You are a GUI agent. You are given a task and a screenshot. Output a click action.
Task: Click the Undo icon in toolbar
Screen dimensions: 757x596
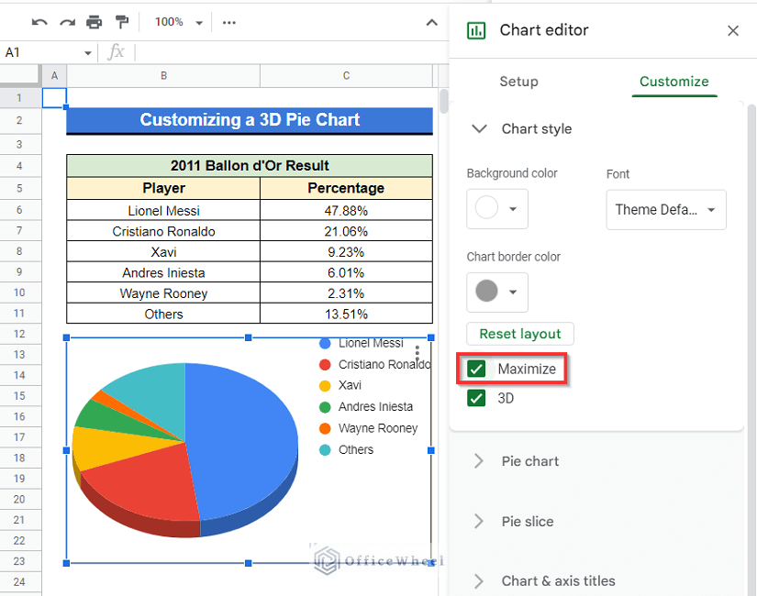(x=39, y=22)
